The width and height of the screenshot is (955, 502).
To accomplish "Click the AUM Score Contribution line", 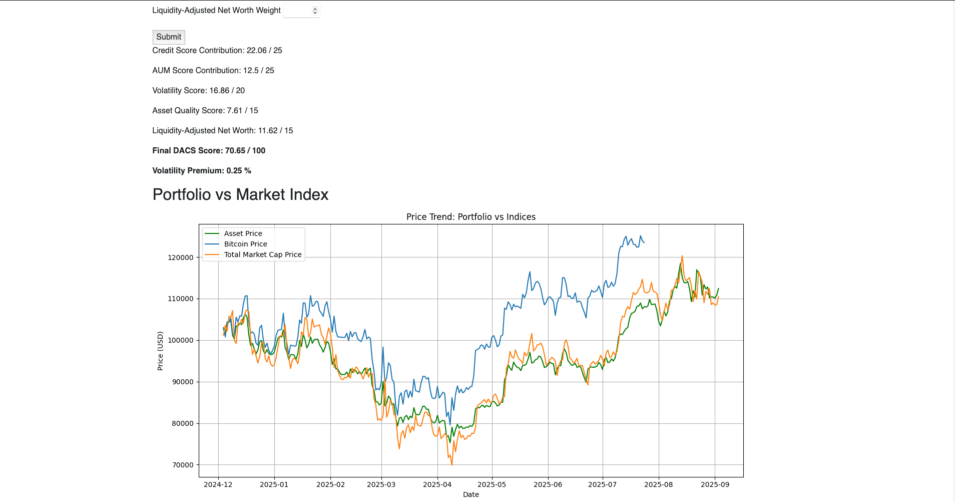I will point(213,71).
